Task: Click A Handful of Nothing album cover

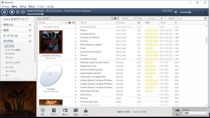Action: pyautogui.click(x=51, y=42)
